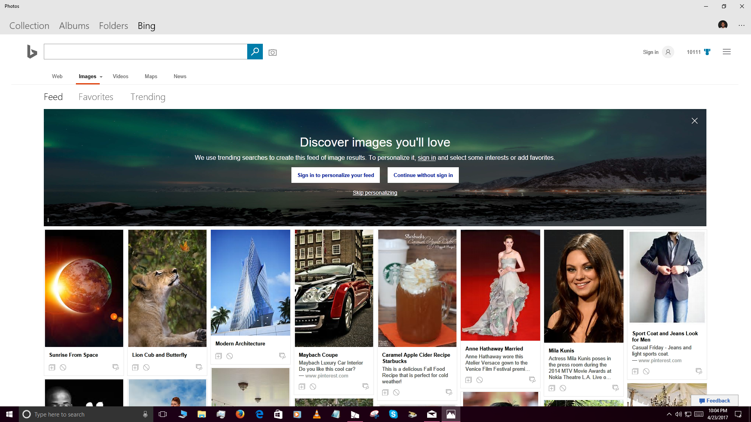Click the Sign in text link
751x422 pixels.
(650, 52)
